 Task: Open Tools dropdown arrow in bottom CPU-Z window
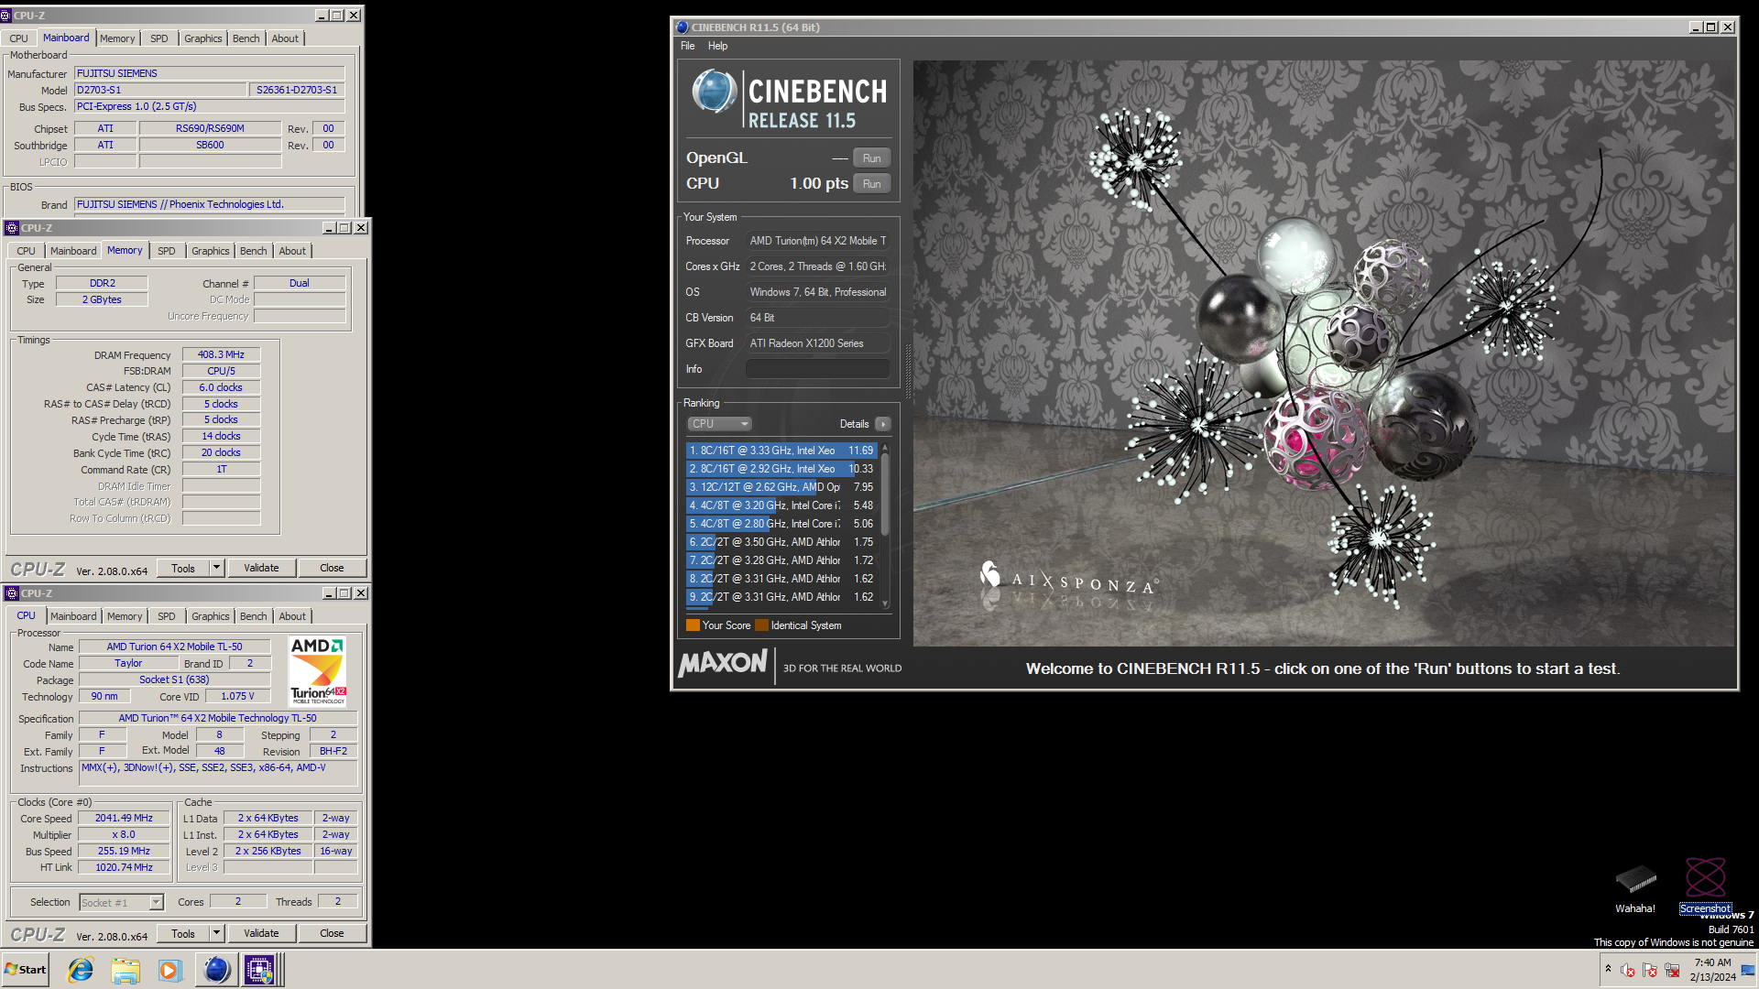point(217,933)
